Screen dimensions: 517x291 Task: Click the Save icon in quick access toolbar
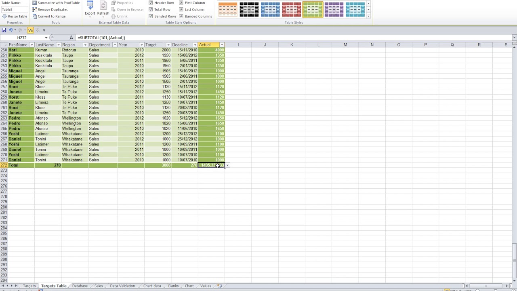pyautogui.click(x=4, y=30)
